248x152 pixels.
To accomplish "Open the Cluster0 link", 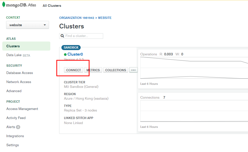I will point(75,54).
